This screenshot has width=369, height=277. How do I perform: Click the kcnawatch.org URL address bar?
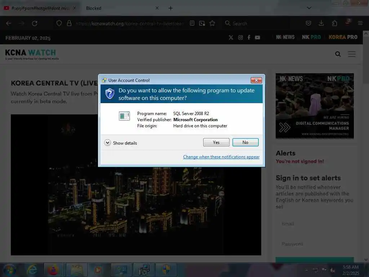coord(129,23)
